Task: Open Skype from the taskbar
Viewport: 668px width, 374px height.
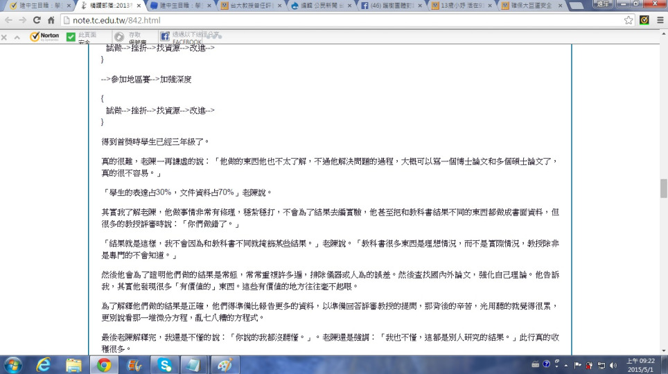Action: tap(164, 364)
